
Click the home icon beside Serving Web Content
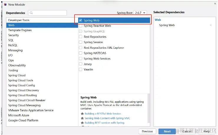click(x=82, y=118)
